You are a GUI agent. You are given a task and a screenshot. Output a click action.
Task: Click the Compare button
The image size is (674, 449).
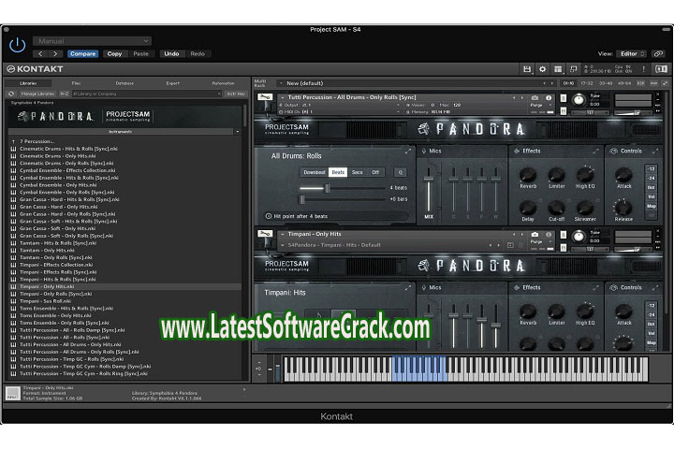click(82, 53)
